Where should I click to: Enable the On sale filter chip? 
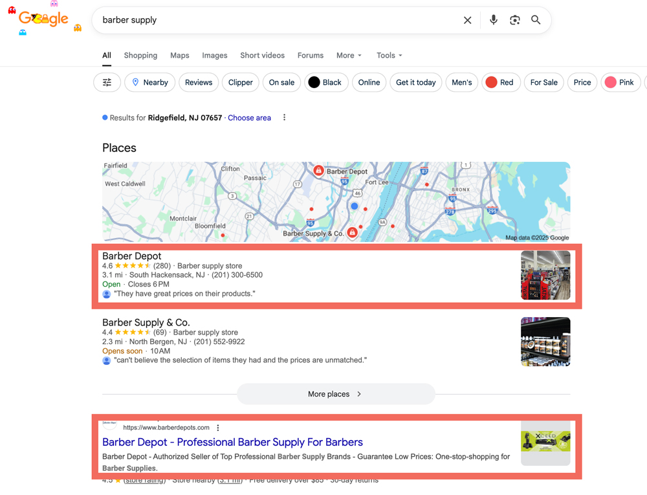pos(281,82)
